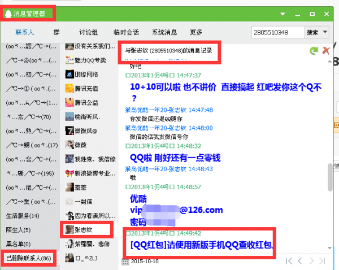
Task: Click the green refresh arrow icon
Action: pos(314,51)
